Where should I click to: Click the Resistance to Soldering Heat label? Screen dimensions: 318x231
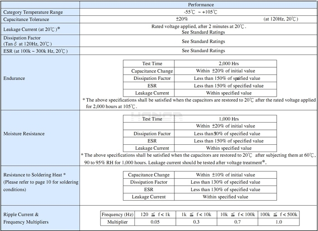click(x=35, y=175)
